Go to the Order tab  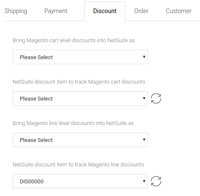141,11
